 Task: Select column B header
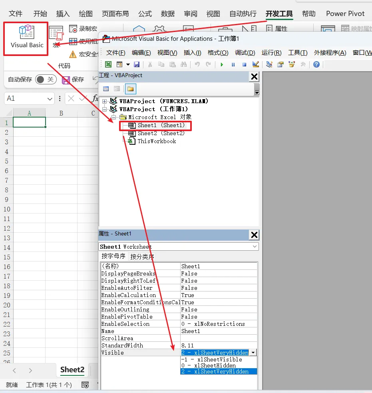point(61,113)
